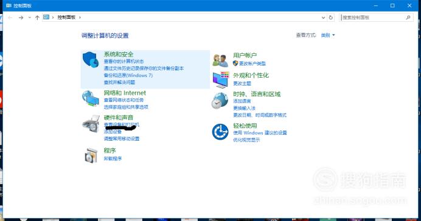Open 备份和还原(Windows 7) link
This screenshot has height=221, width=421.
(128, 75)
